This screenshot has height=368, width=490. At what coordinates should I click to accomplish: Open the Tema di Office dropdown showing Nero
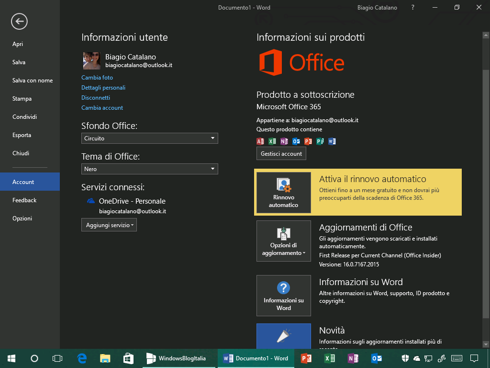(x=150, y=169)
